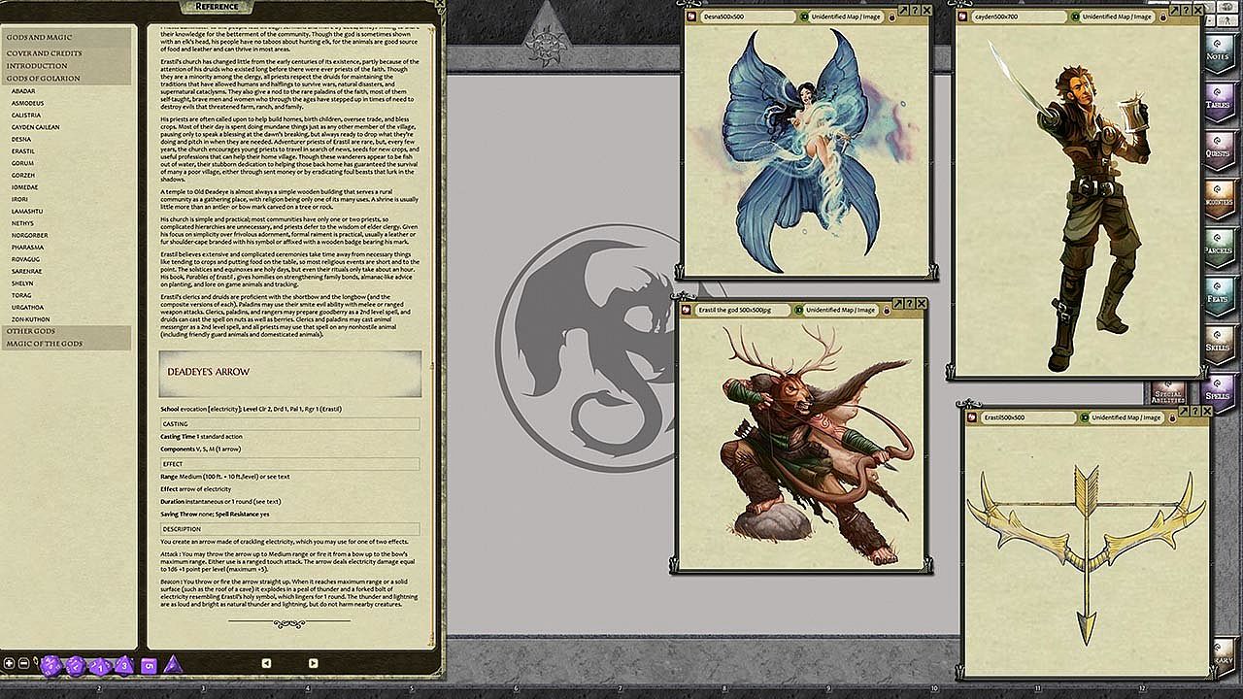The height and width of the screenshot is (699, 1243).
Task: Toggle identified state on Erastil the god image
Action: point(798,310)
